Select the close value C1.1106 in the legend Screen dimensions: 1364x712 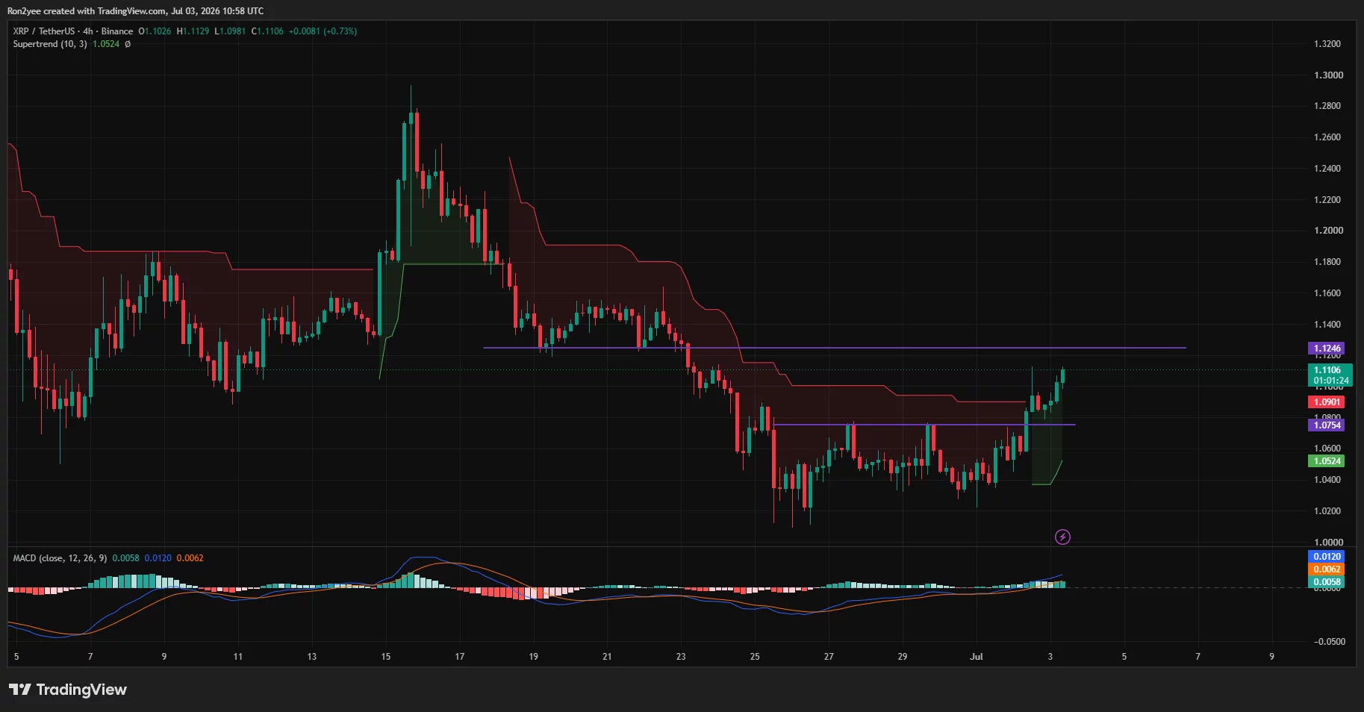coord(267,31)
